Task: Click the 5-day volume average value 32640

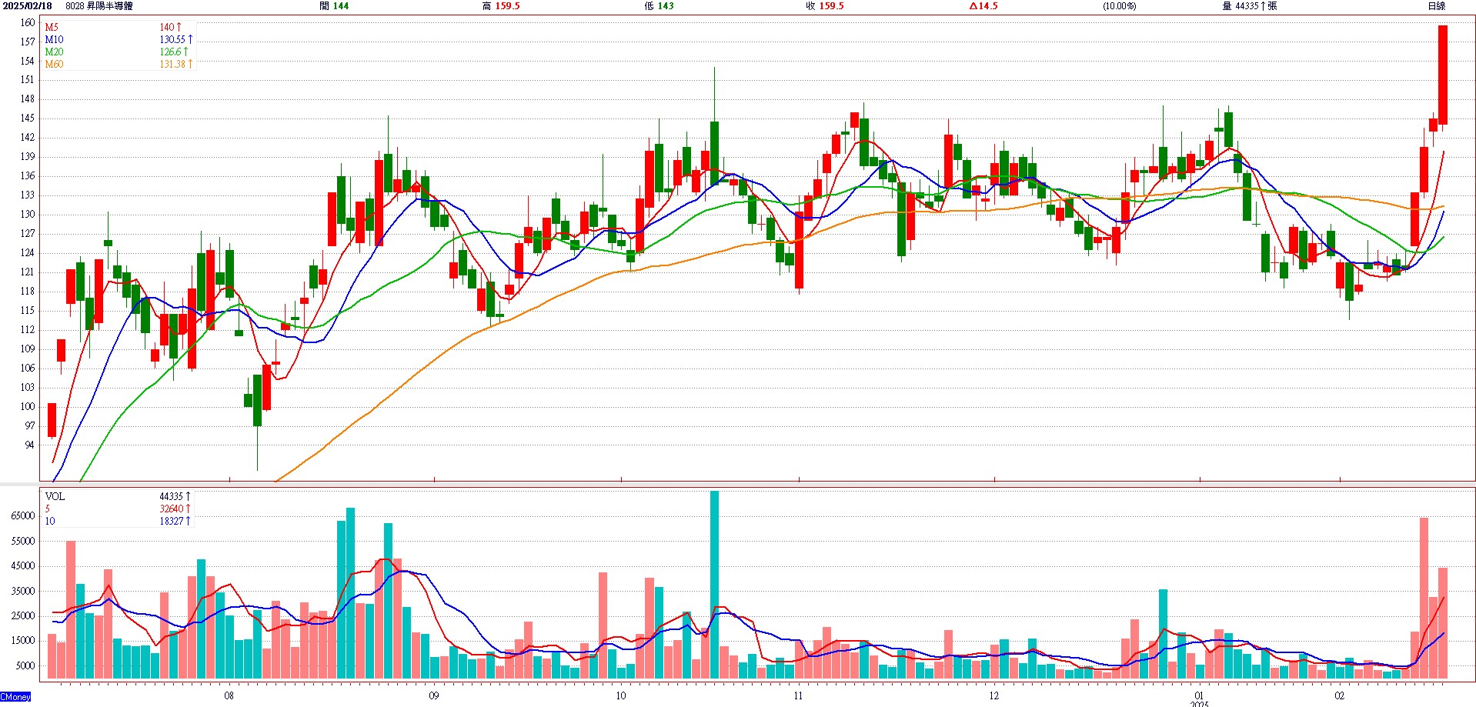Action: [x=175, y=509]
